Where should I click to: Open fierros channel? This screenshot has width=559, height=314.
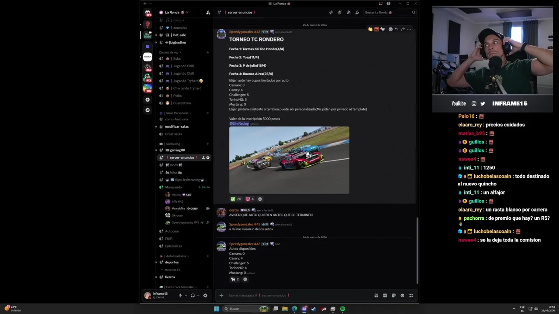[183, 277]
